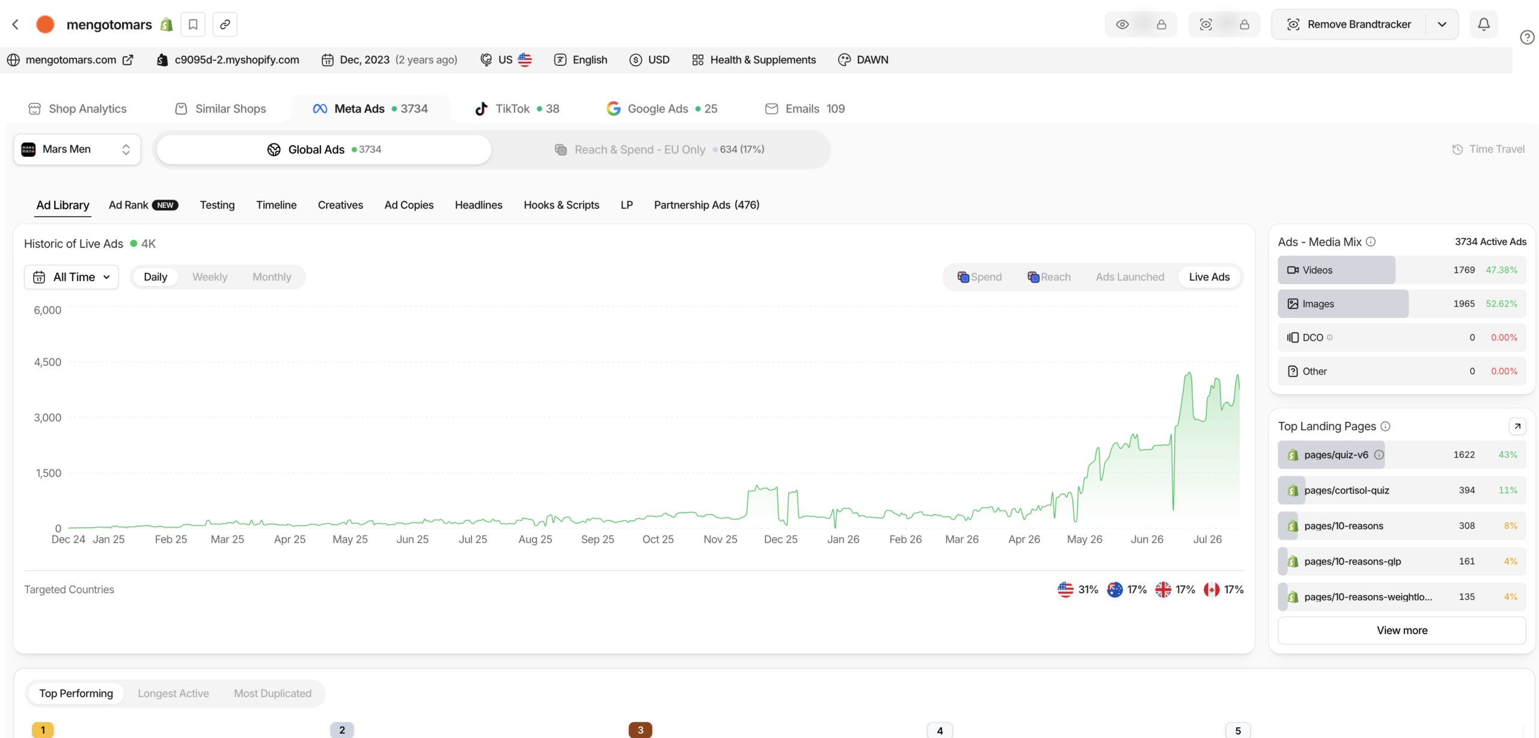Open the Emails tab
Image resolution: width=1539 pixels, height=738 pixels.
(x=805, y=109)
